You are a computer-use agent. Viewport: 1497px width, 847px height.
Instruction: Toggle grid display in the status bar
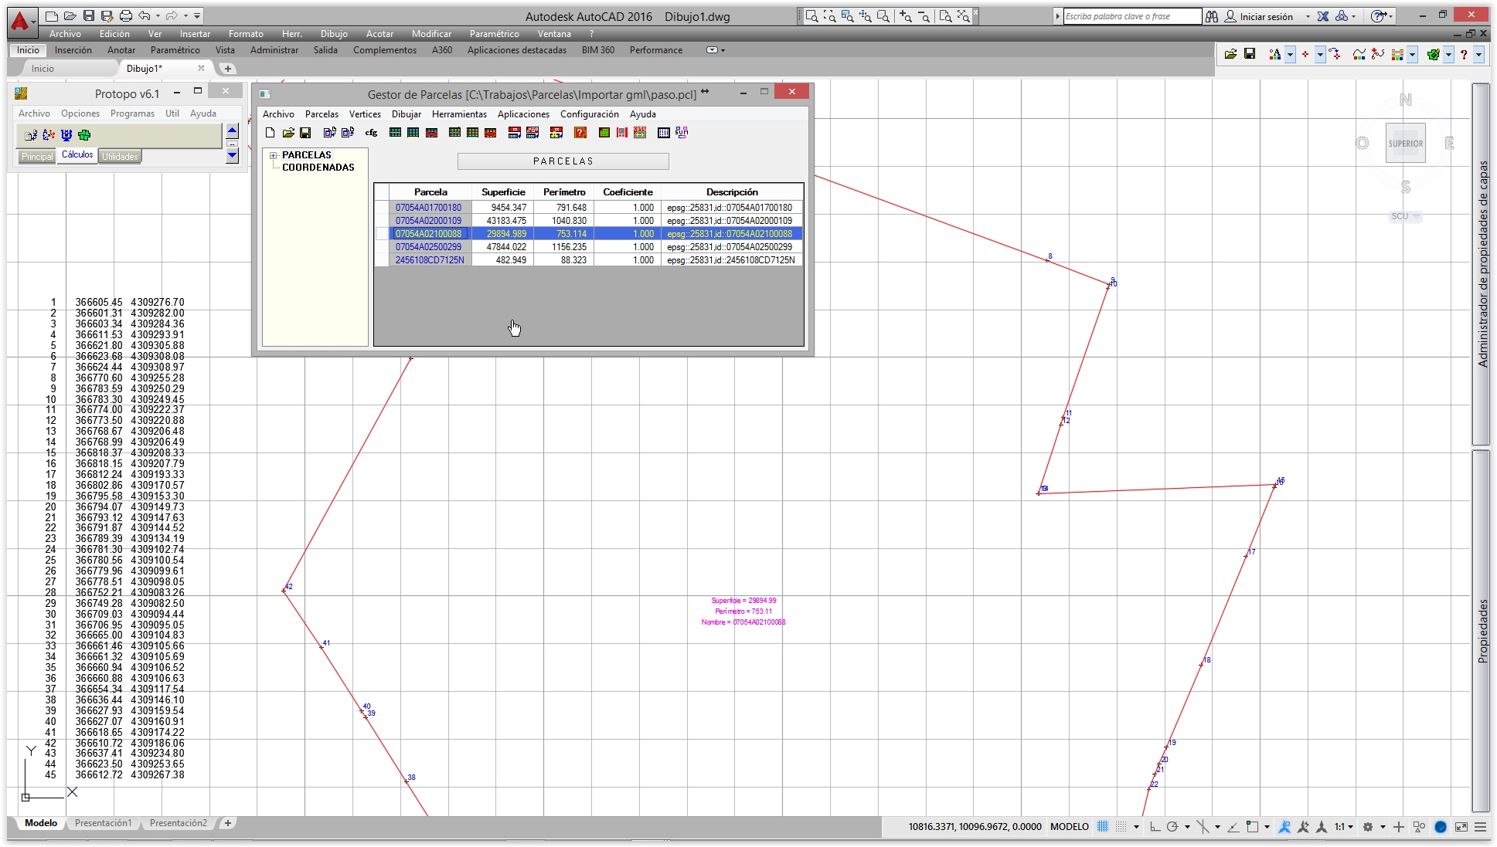[1103, 827]
